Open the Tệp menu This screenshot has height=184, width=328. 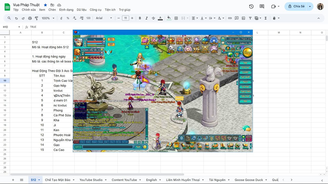click(16, 10)
